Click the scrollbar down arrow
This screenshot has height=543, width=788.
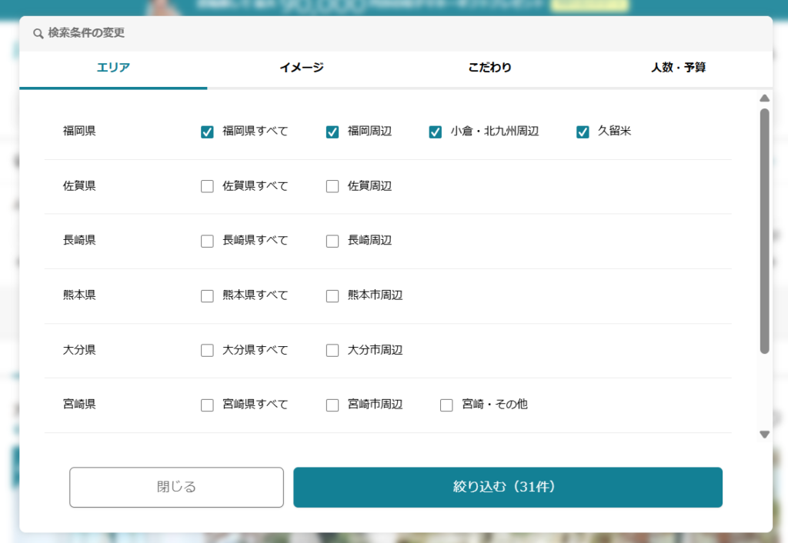(764, 435)
